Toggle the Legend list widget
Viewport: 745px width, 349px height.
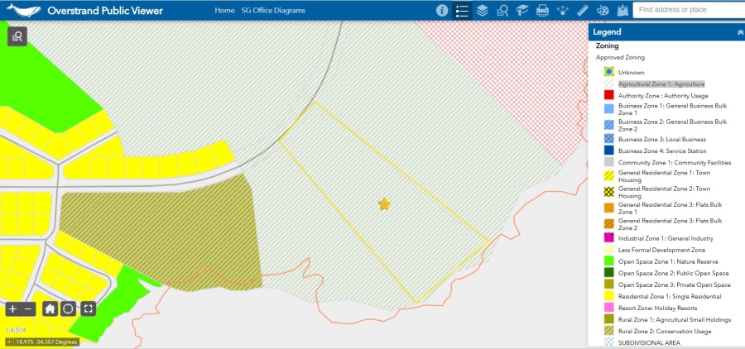coord(462,11)
